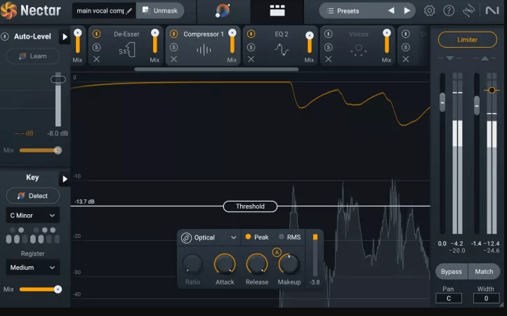
Task: Click the Compressor 1 Mix slider
Action: pyautogui.click(x=232, y=41)
